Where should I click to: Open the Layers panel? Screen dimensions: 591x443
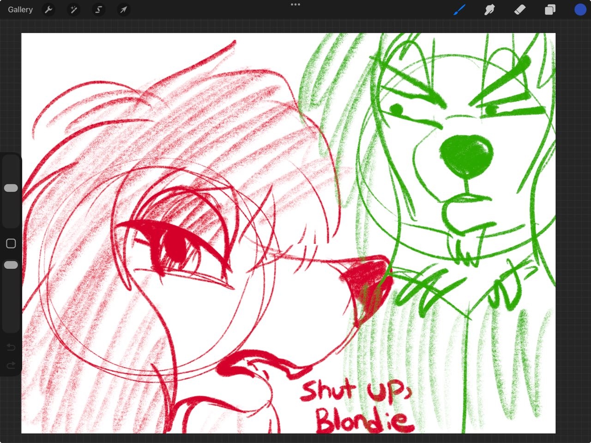tap(550, 10)
